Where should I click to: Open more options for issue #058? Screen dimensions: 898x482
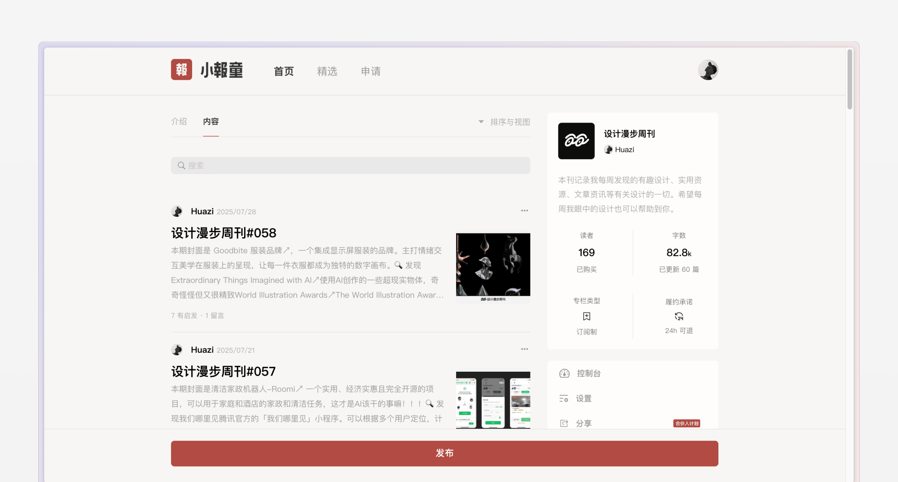[x=524, y=211]
